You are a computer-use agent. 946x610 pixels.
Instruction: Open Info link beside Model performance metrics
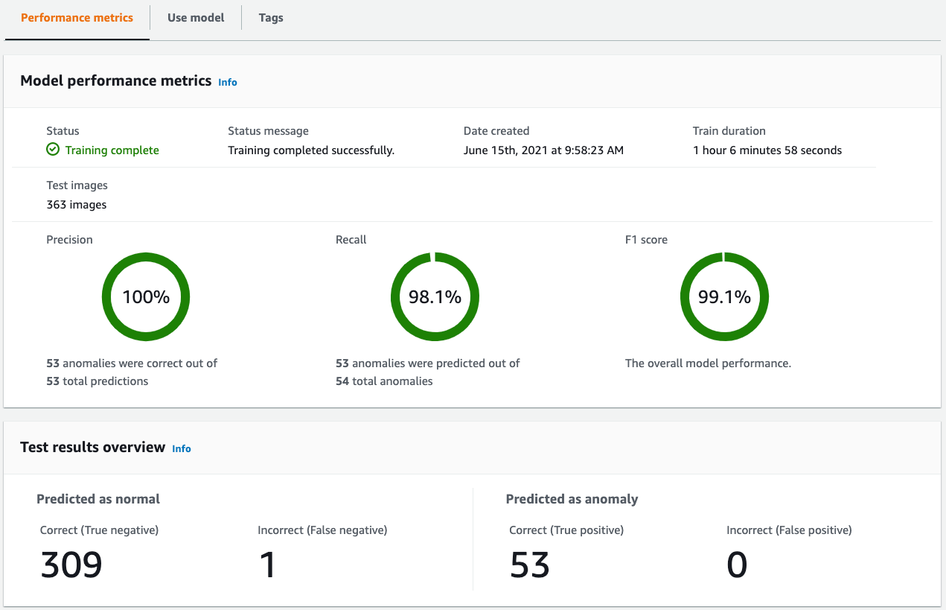[x=228, y=82]
